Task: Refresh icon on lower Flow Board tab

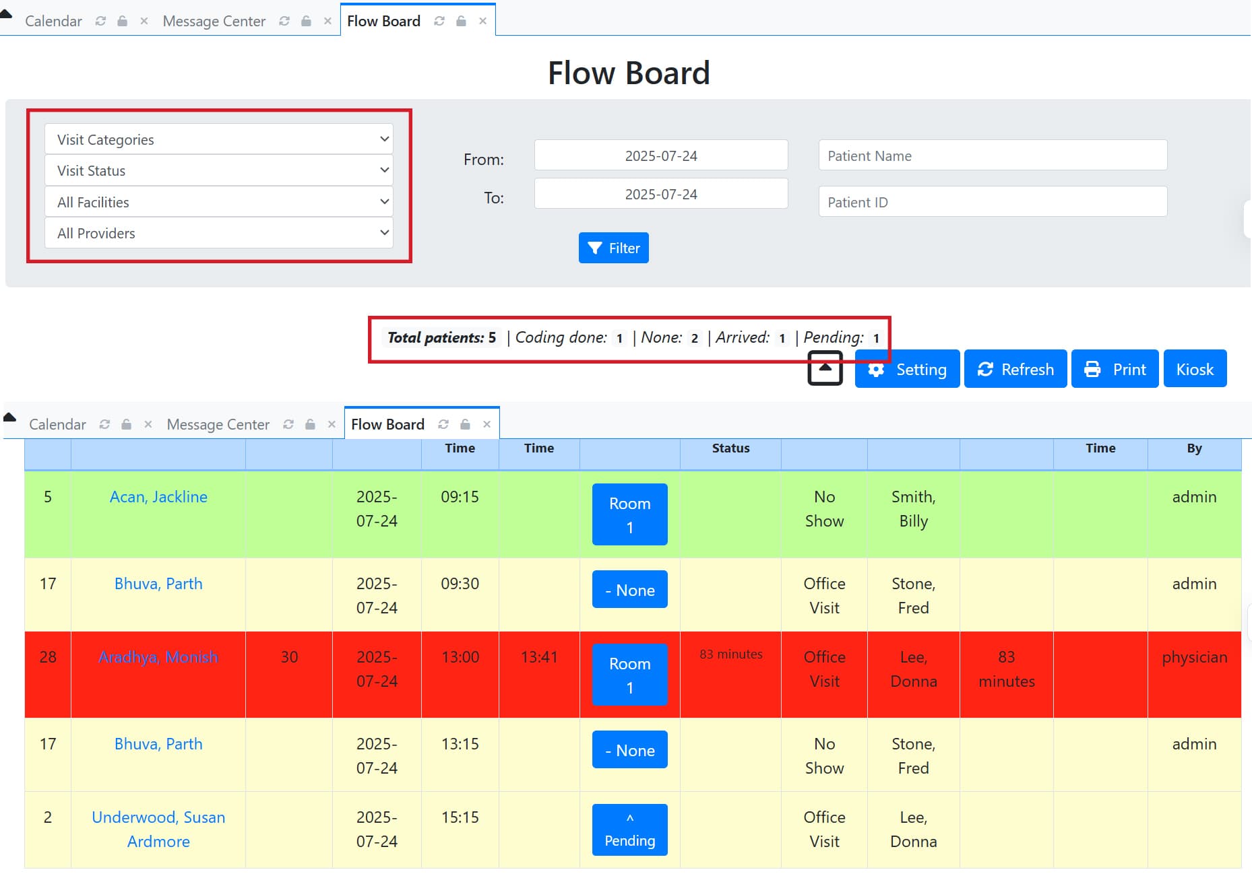Action: coord(443,424)
